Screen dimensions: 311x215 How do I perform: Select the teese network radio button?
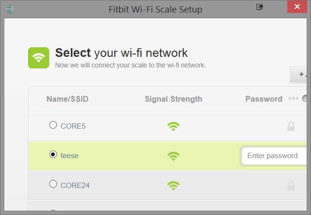tap(53, 155)
